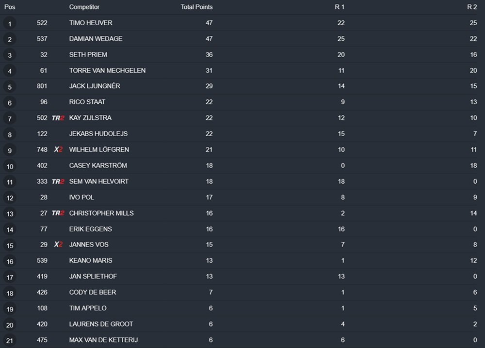This screenshot has width=485, height=348.
Task: Select the position 1 circle badge
Action: point(10,23)
